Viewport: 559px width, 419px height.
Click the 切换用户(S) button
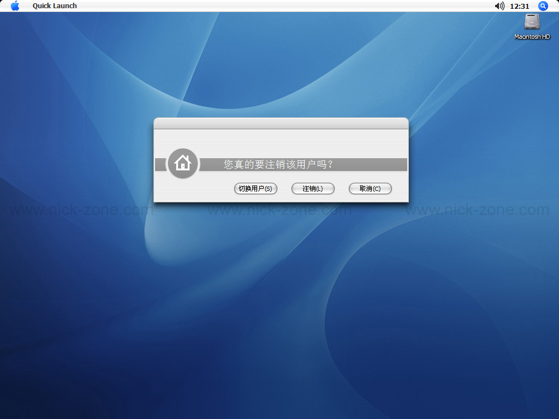(255, 188)
